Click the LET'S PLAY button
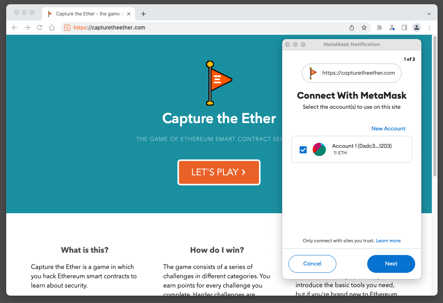Screen dimensions: 443x303 tap(219, 172)
